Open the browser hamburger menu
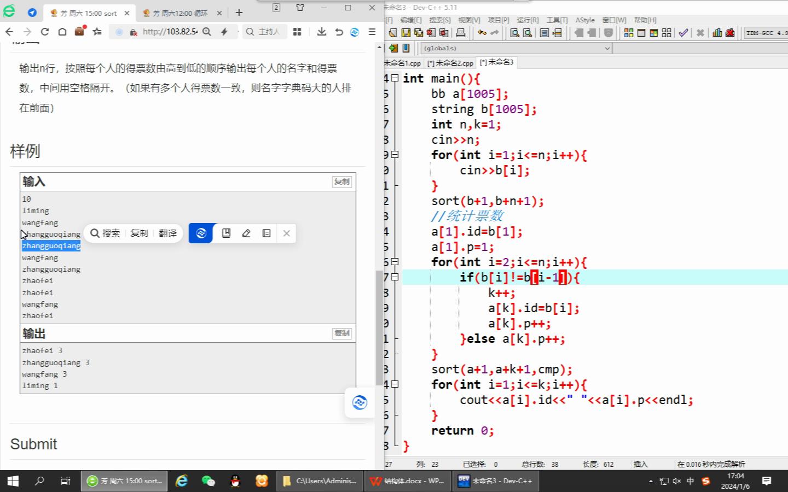 [372, 32]
